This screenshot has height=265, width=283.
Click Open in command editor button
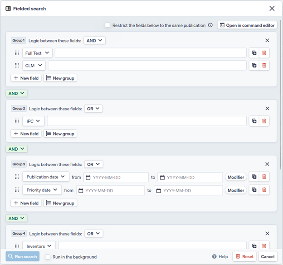coord(247,25)
